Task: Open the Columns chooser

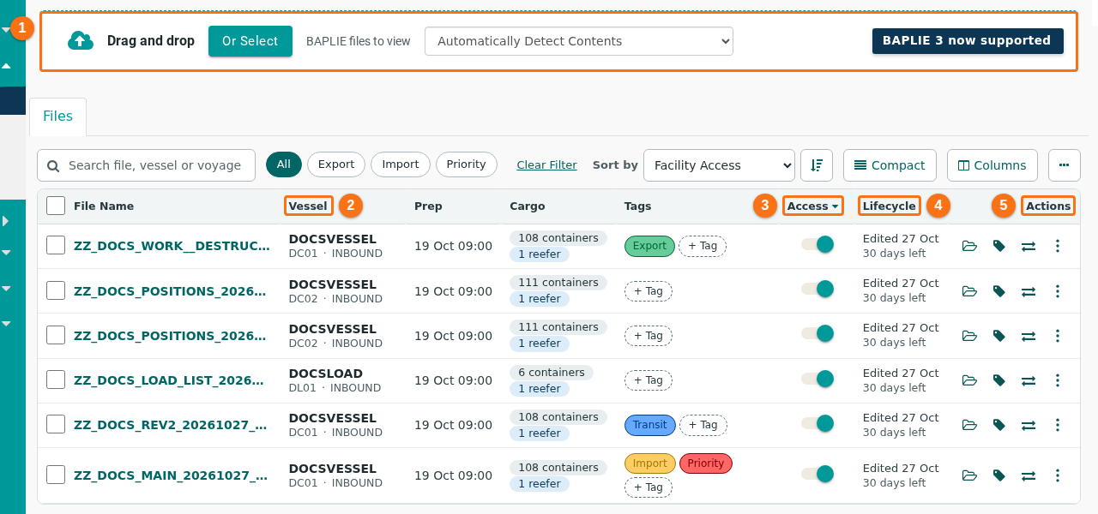Action: coord(992,165)
